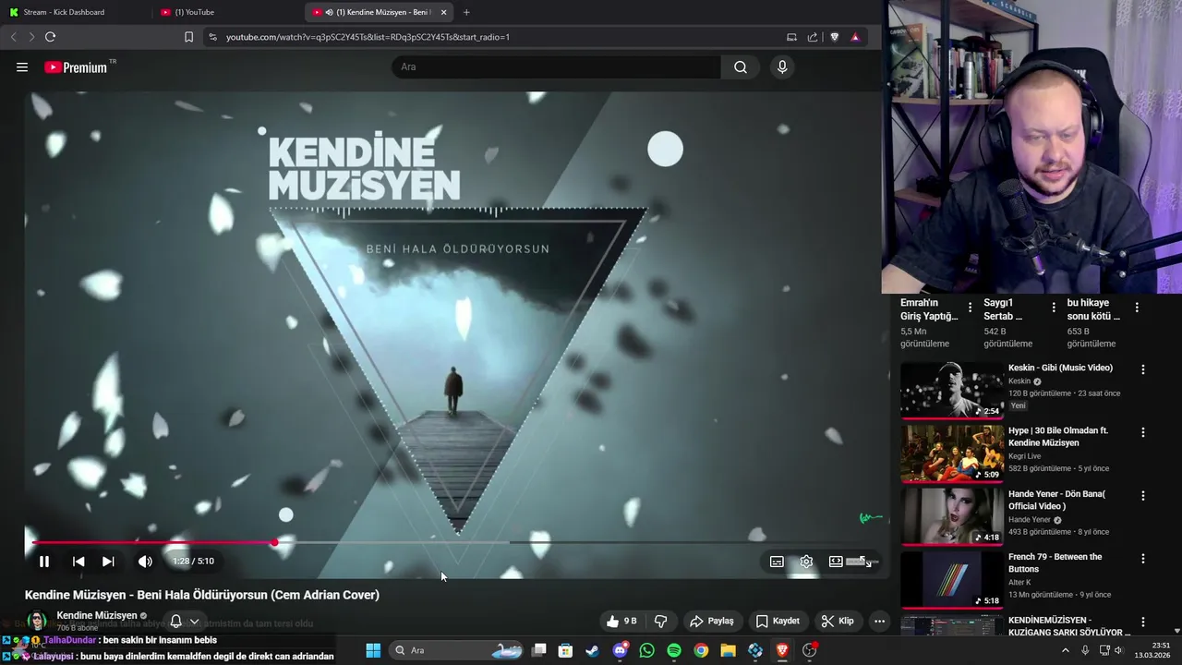1182x665 pixels.
Task: Focus the YouTube Ara search field
Action: (x=557, y=67)
